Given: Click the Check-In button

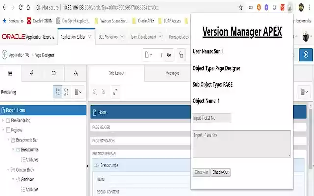Looking at the screenshot, I should coord(201,172).
